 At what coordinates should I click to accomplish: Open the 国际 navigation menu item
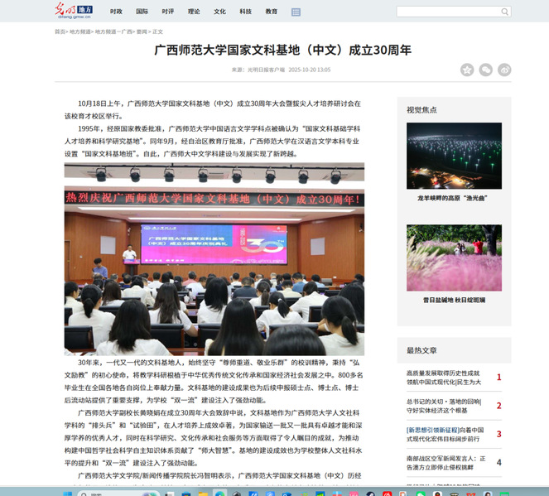142,12
